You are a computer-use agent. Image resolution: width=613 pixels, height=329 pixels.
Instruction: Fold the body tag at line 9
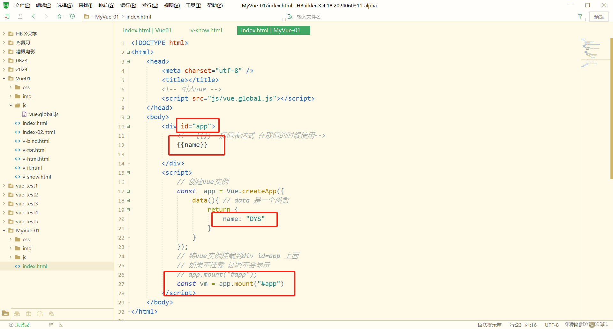(x=128, y=117)
